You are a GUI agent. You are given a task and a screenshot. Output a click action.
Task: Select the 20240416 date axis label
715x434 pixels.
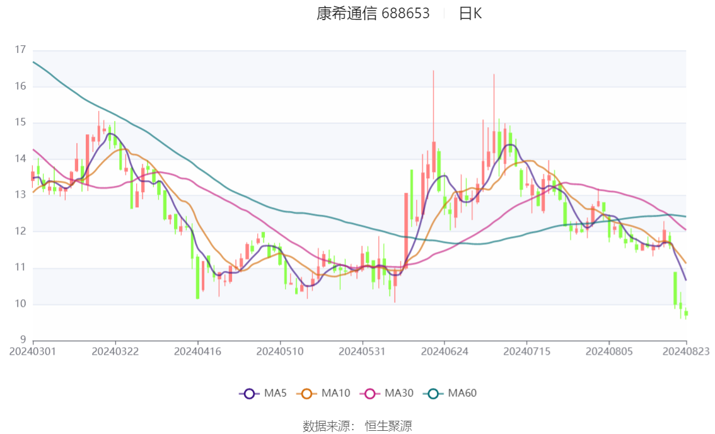pos(198,351)
